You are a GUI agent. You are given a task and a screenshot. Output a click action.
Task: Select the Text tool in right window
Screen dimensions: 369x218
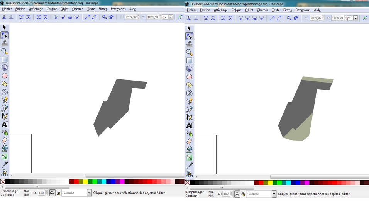coord(189,125)
